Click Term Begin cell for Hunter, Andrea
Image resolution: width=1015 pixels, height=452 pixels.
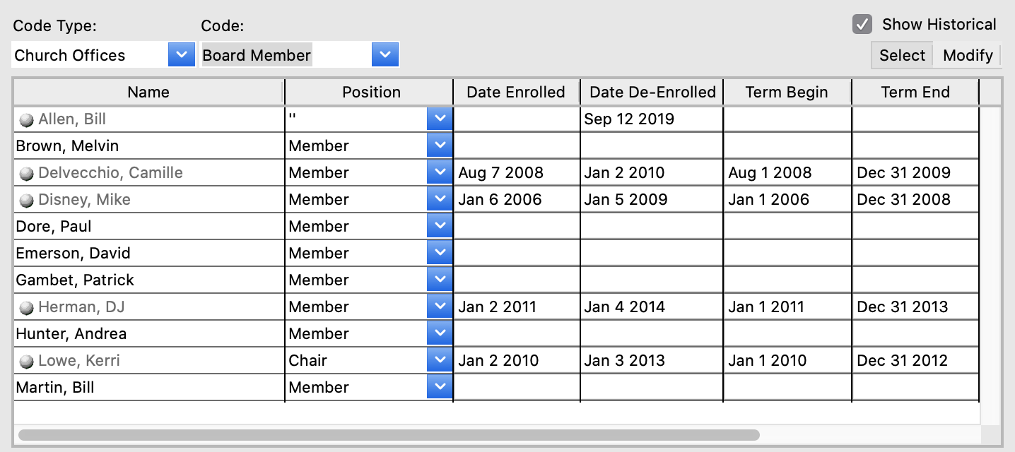pos(787,333)
